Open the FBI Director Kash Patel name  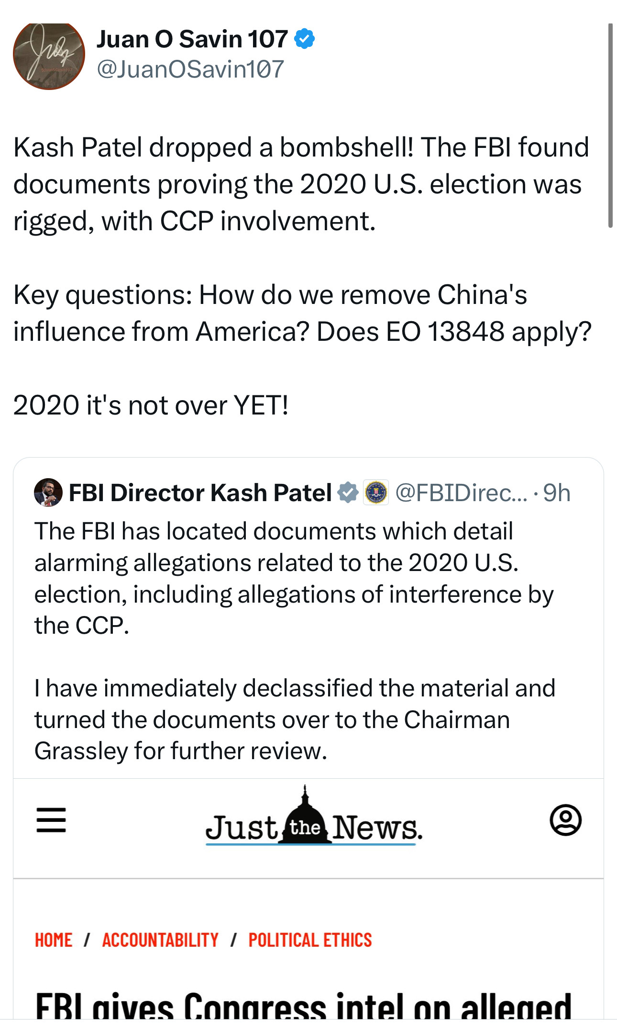(200, 493)
